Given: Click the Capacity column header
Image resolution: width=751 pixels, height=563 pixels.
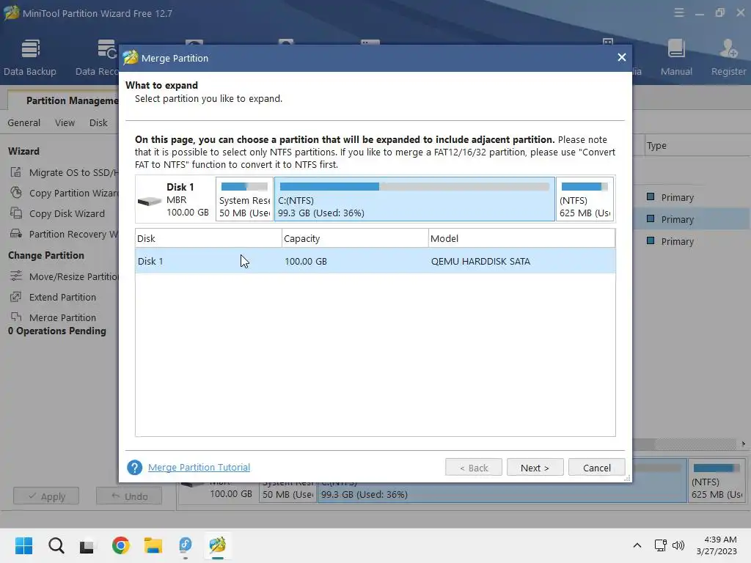Looking at the screenshot, I should tap(355, 238).
